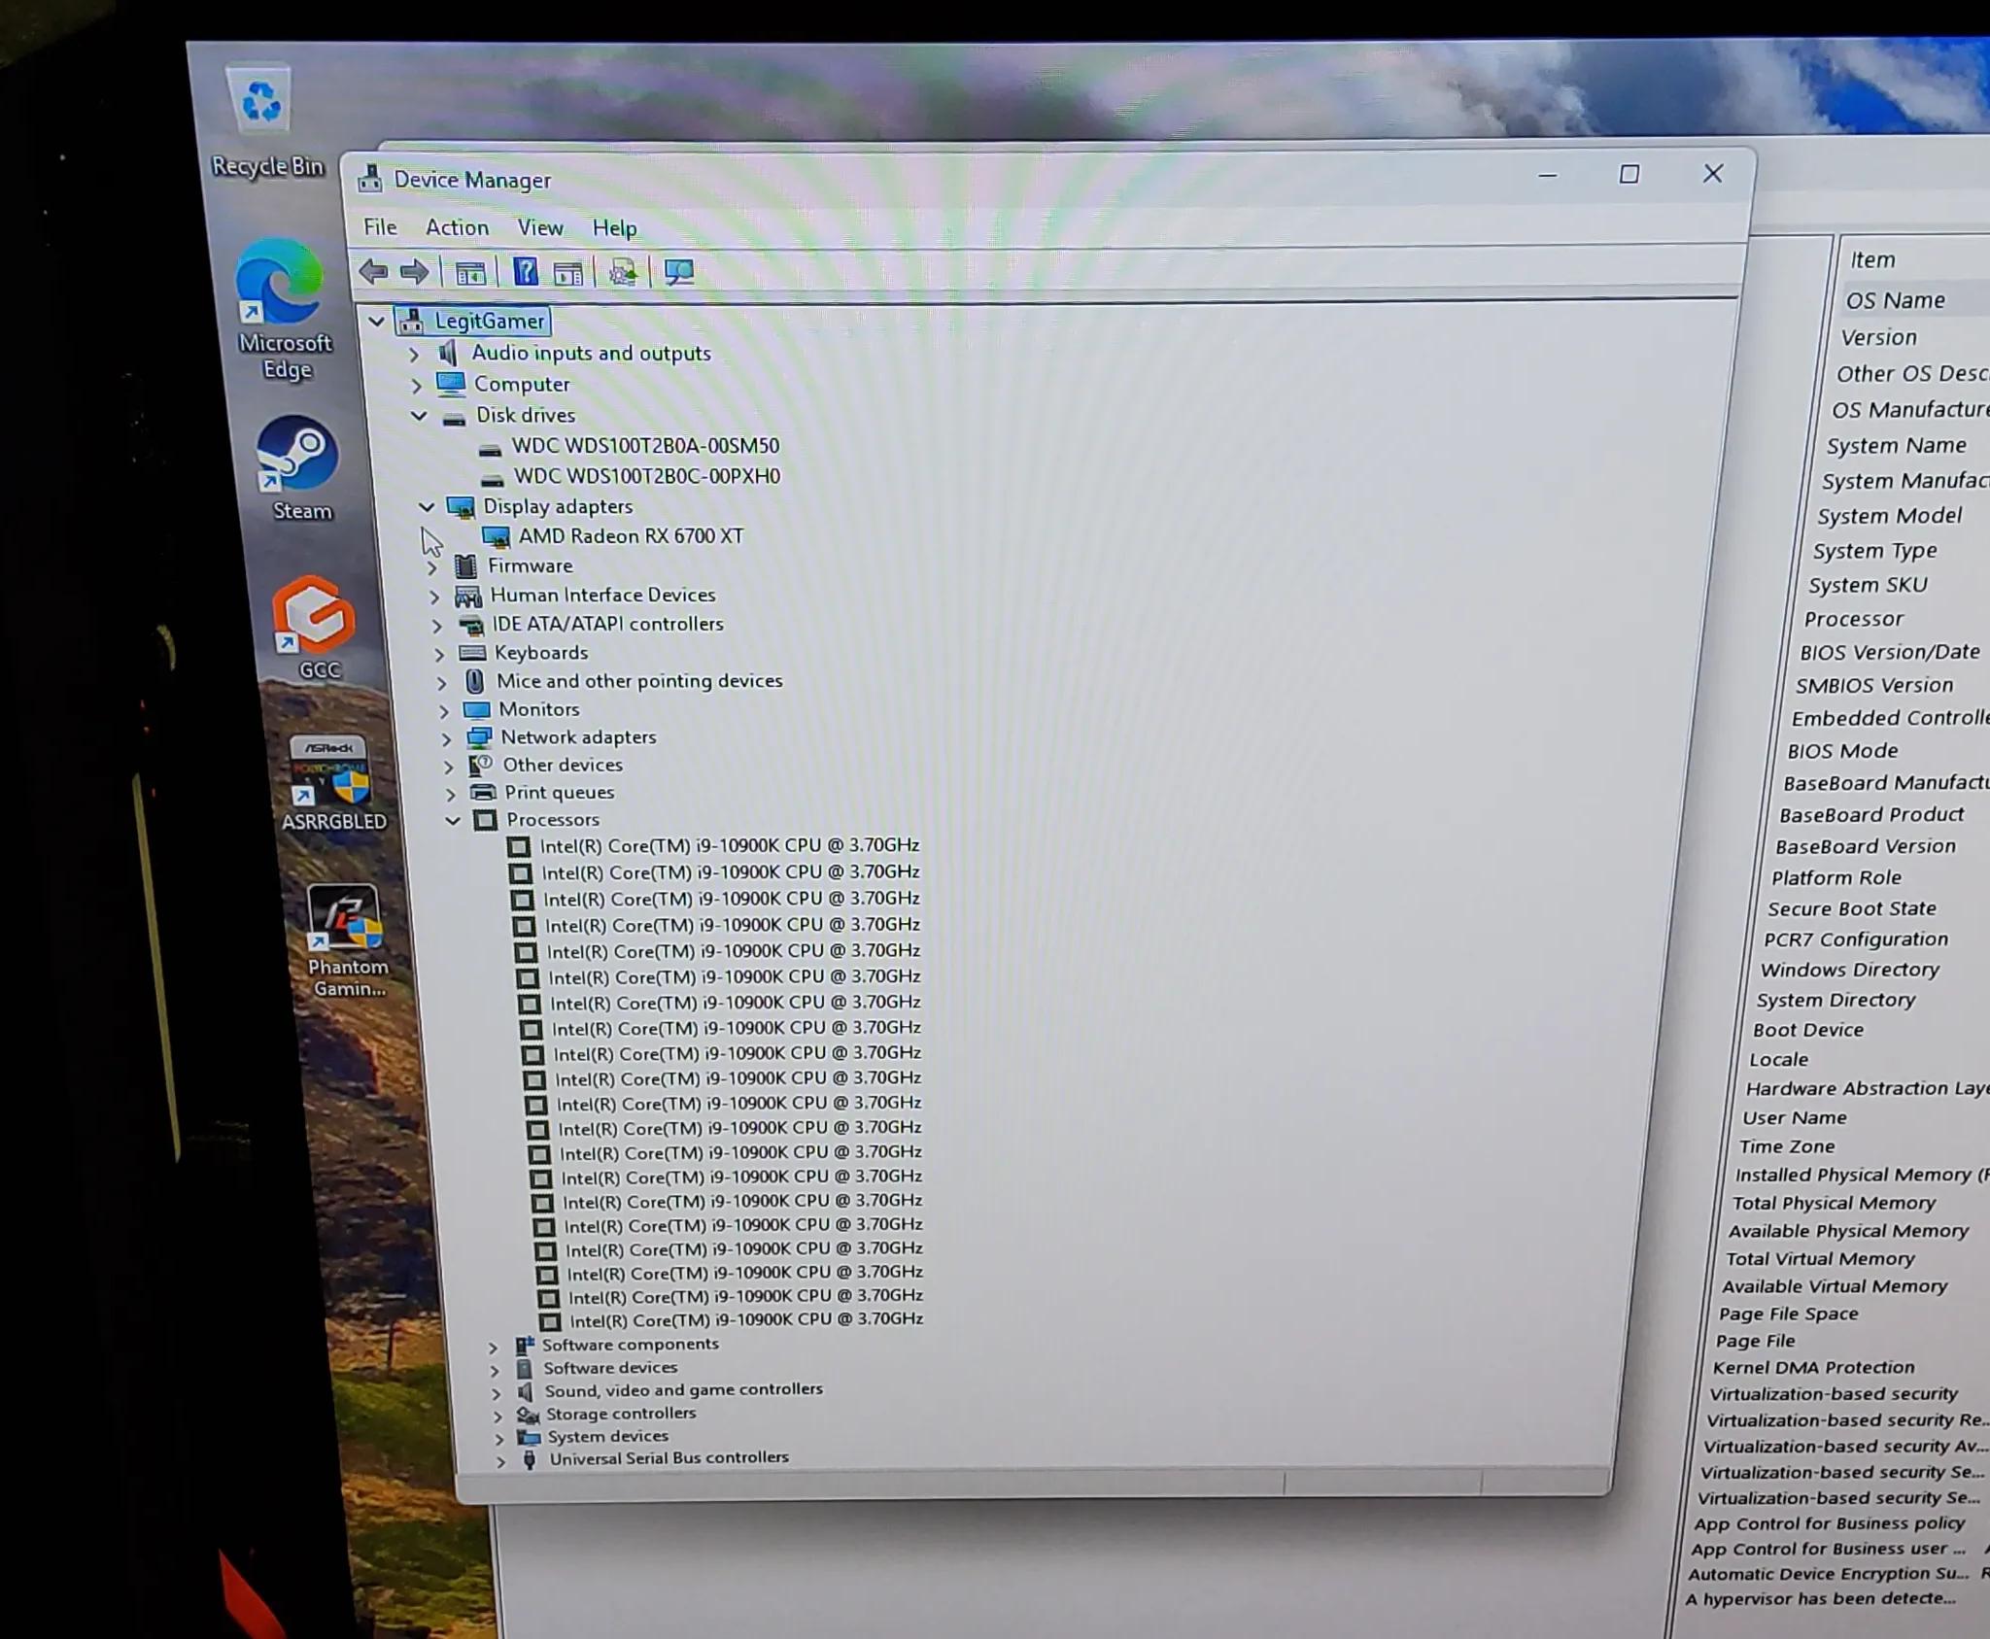Viewport: 1990px width, 1639px height.
Task: Click the Item column header in System Information
Action: (1871, 259)
